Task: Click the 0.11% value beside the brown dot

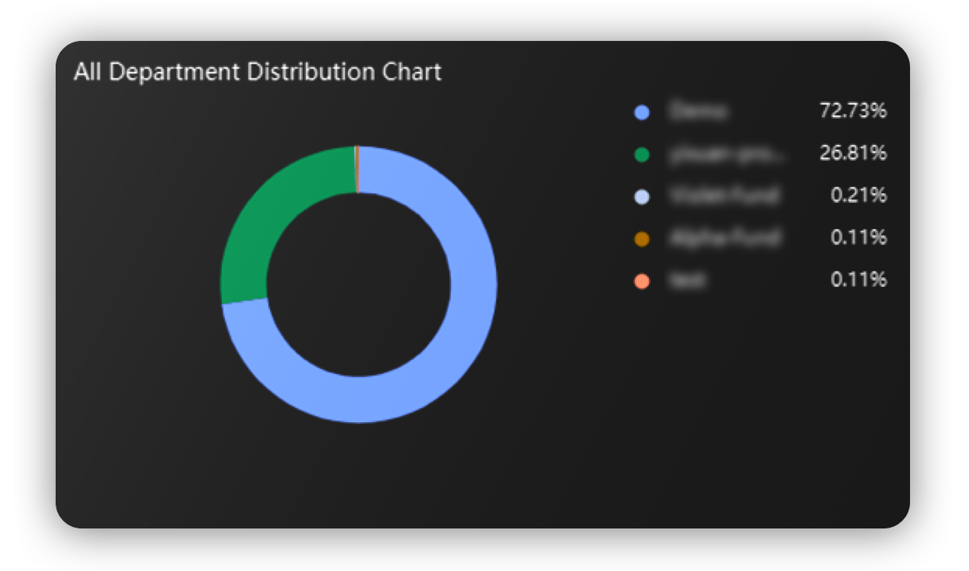Action: (x=859, y=238)
